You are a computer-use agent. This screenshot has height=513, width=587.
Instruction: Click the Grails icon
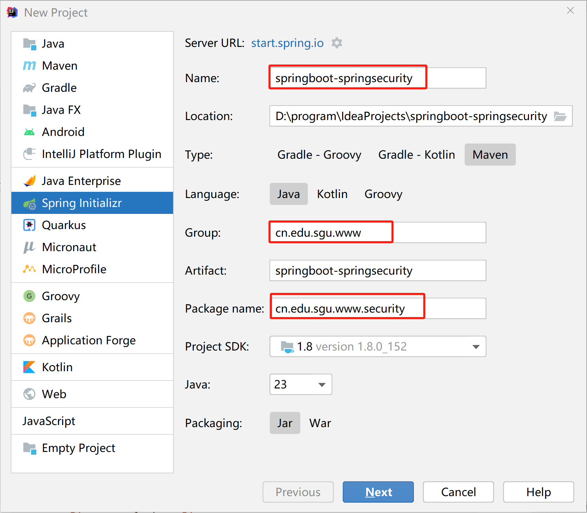pos(29,318)
